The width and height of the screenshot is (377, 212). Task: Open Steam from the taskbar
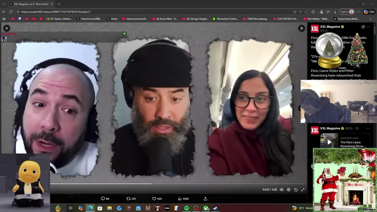coord(215,208)
